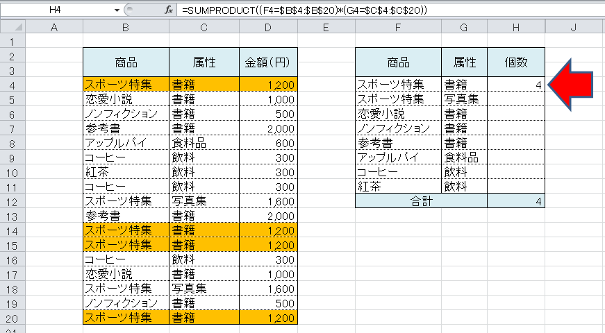Click cell D4 value 1,200

tap(268, 85)
